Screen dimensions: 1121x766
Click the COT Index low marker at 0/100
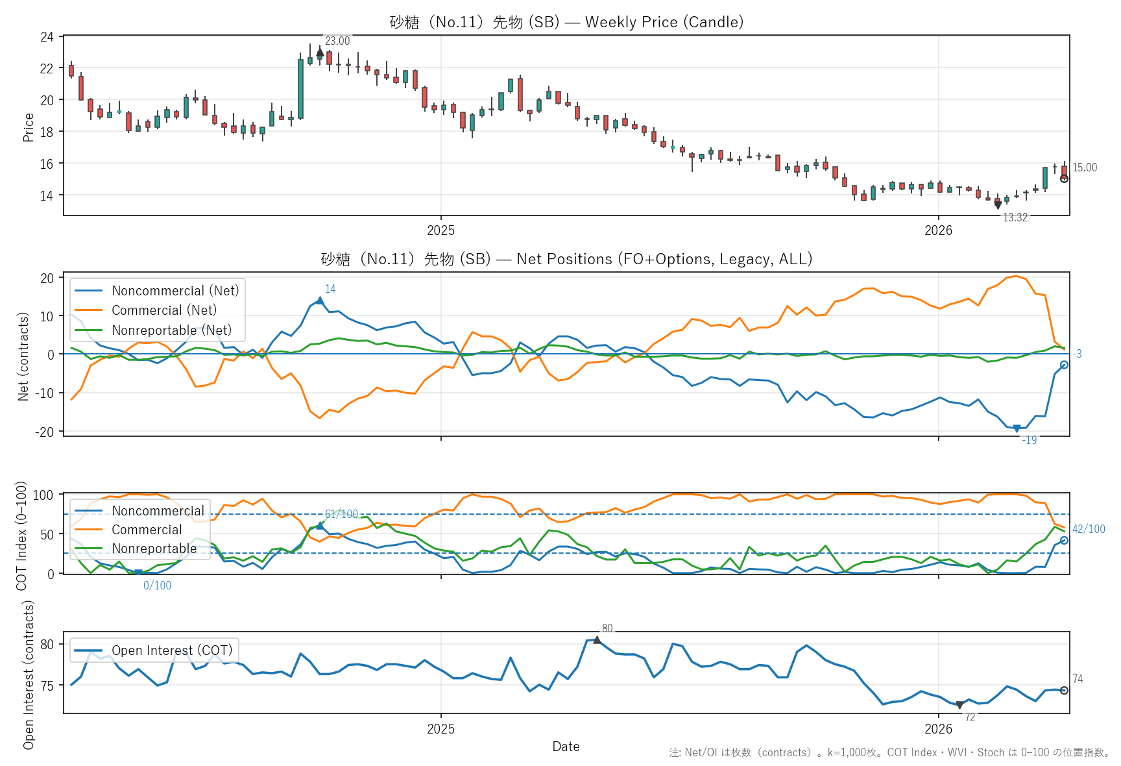click(138, 573)
